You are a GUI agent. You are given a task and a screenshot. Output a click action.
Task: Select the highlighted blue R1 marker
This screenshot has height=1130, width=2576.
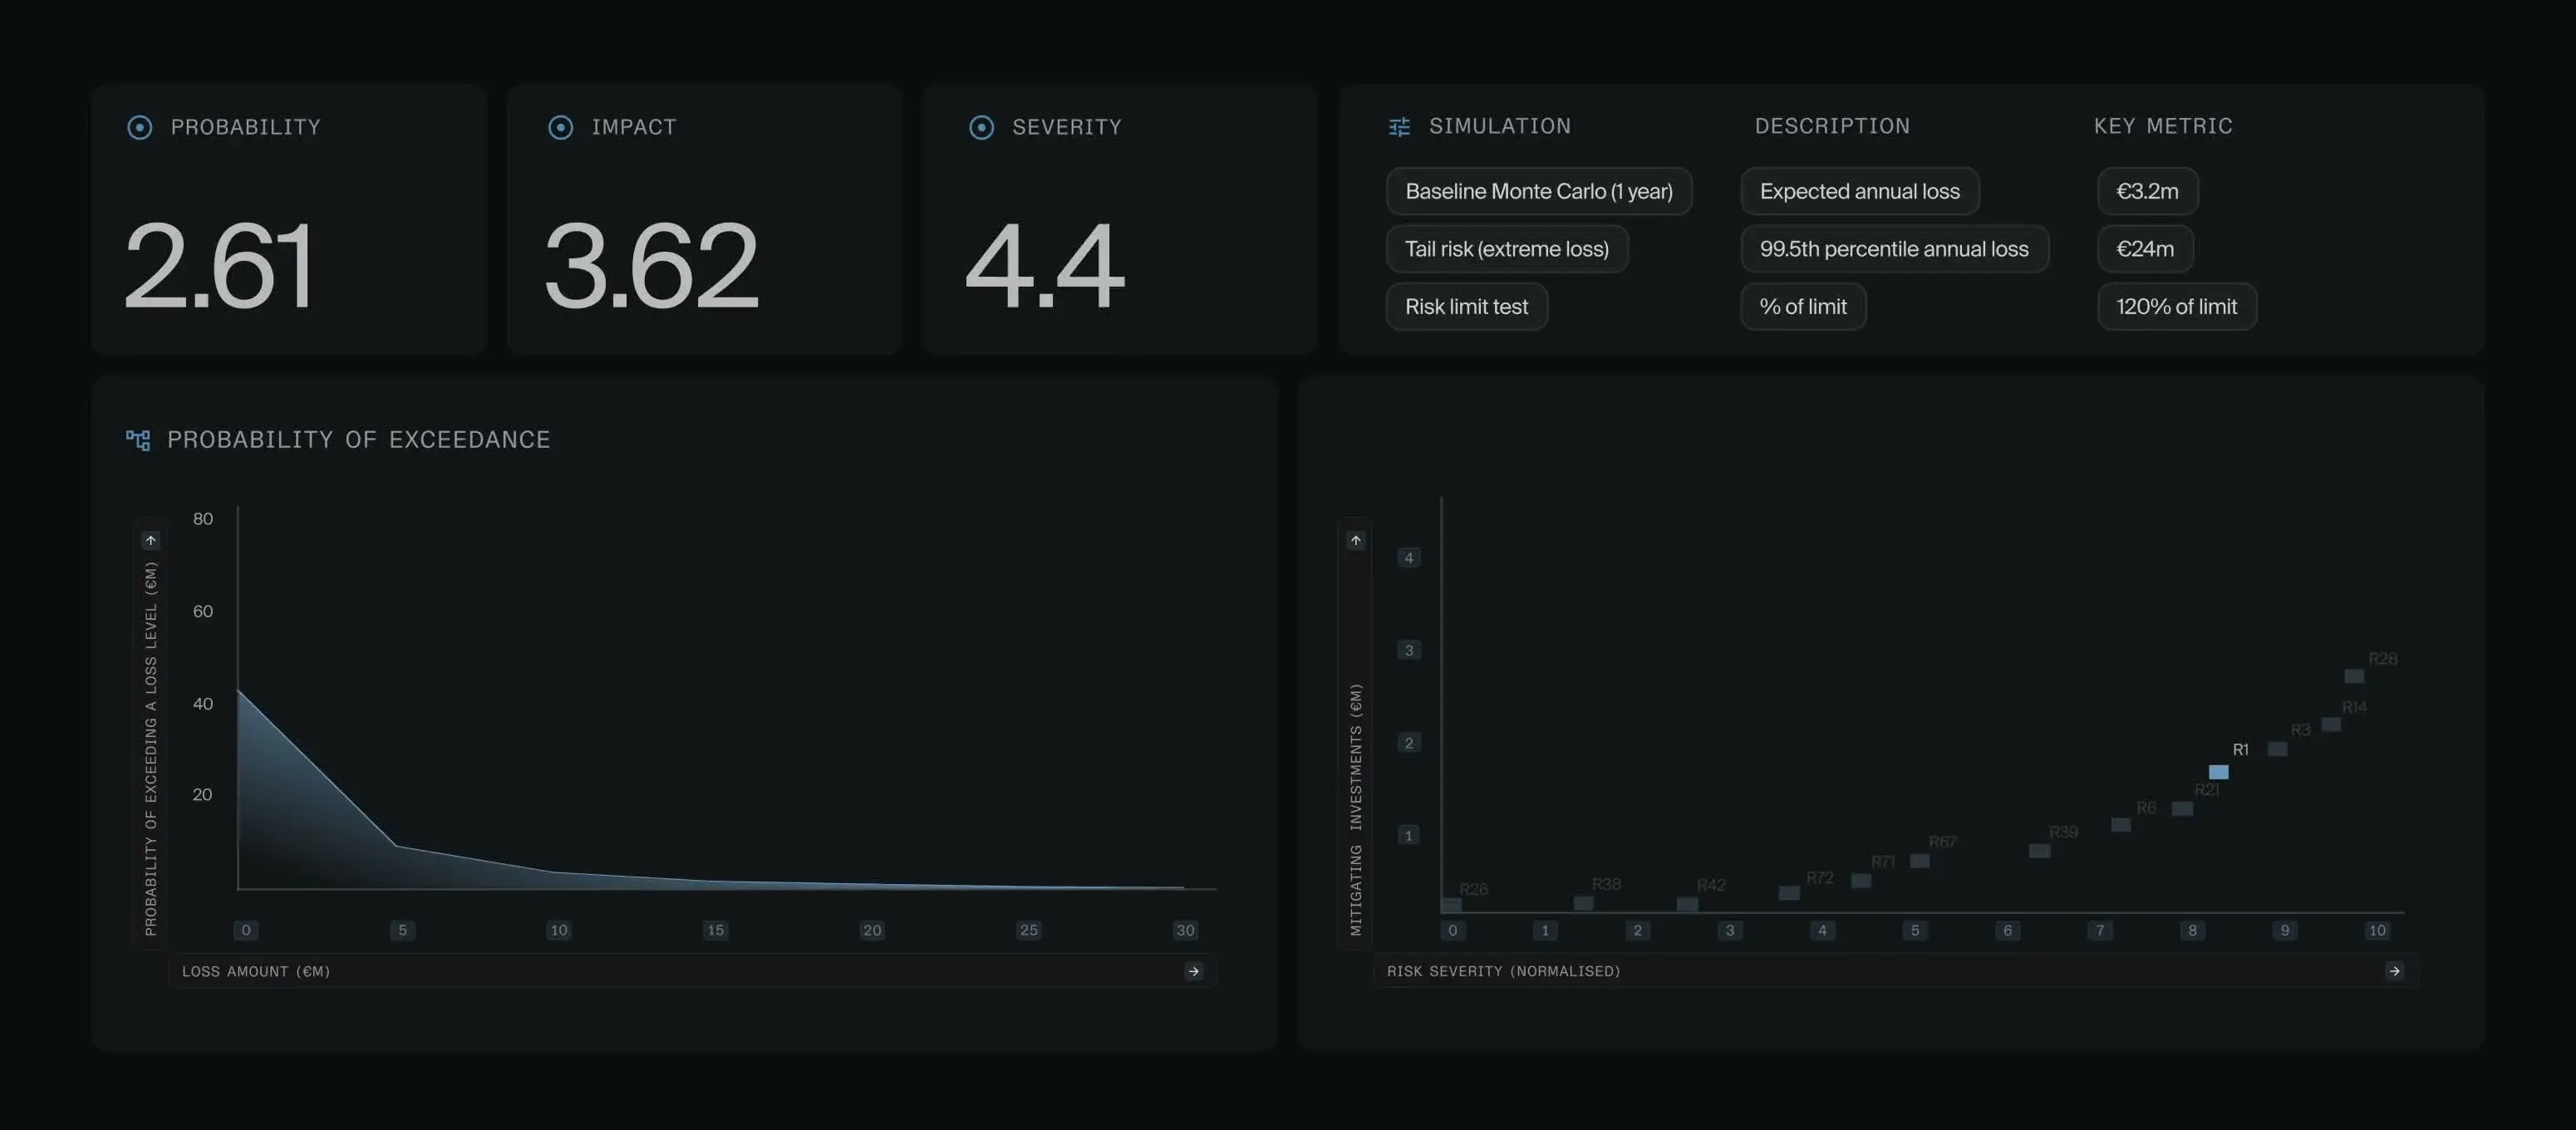coord(2218,772)
